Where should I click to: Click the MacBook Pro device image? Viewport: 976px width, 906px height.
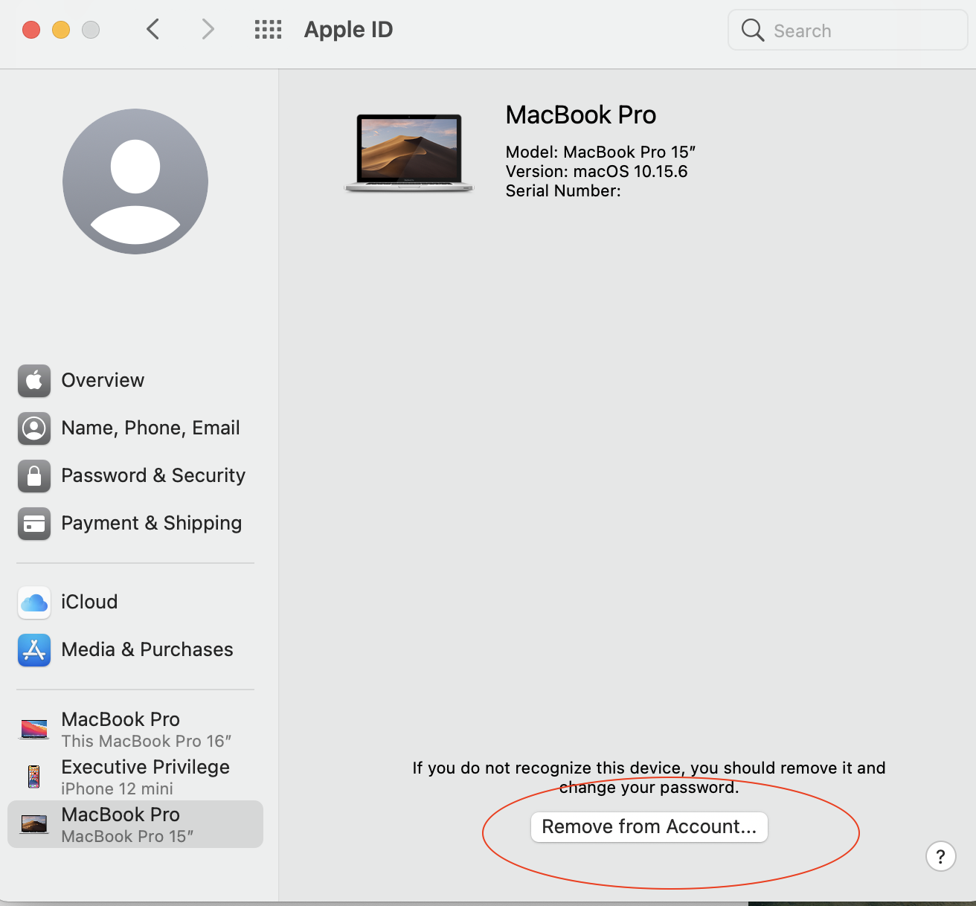click(x=409, y=153)
